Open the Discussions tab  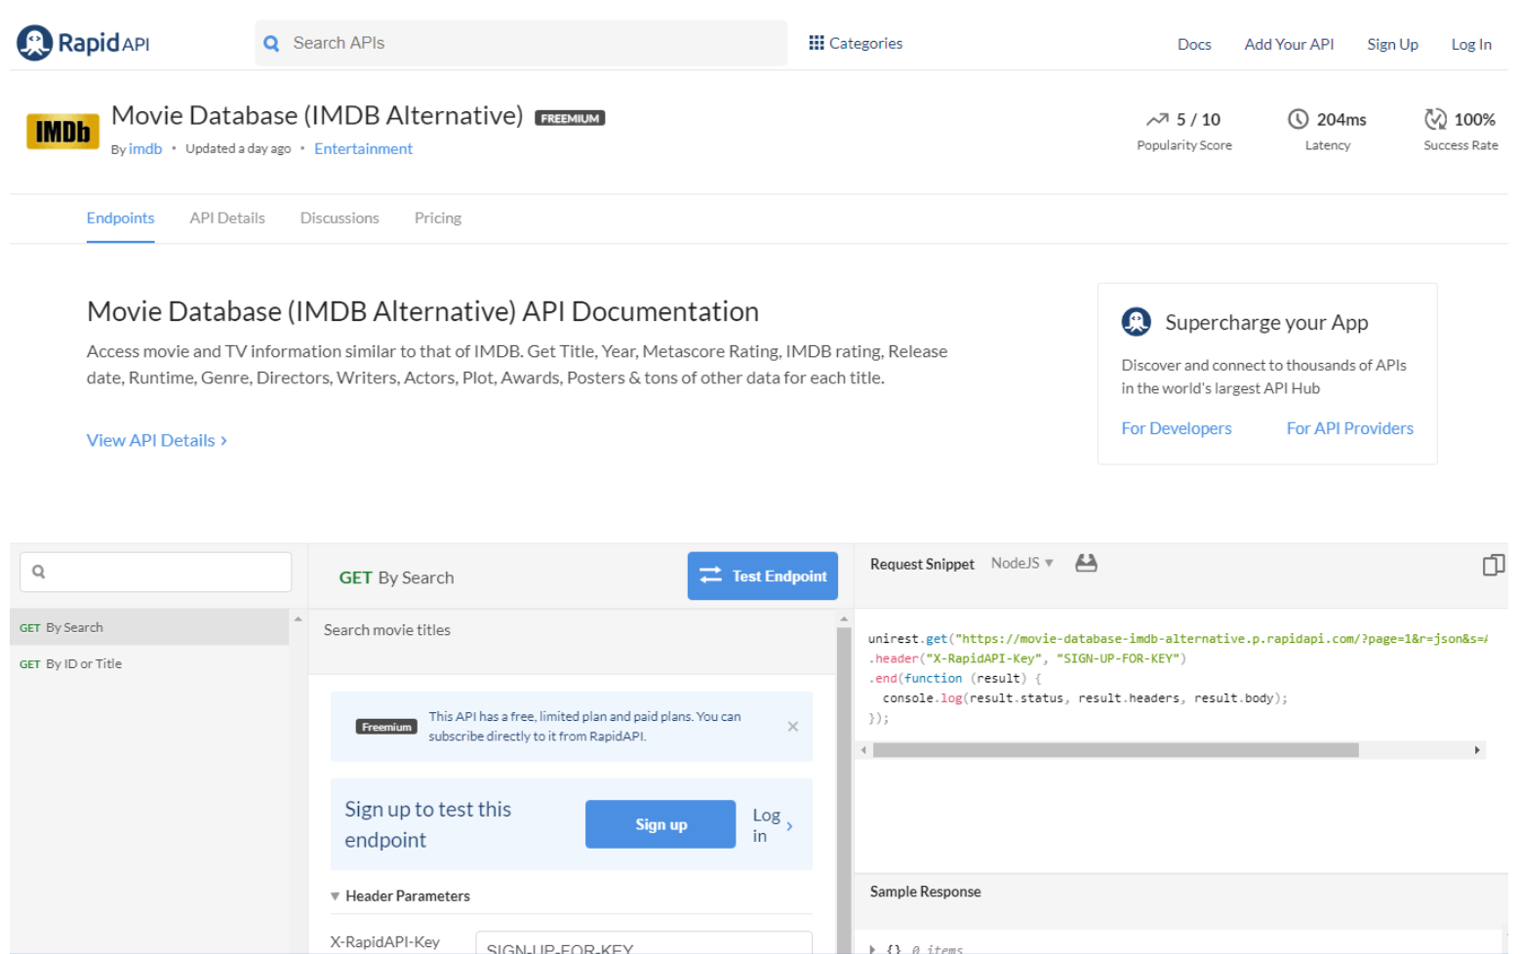pyautogui.click(x=339, y=218)
